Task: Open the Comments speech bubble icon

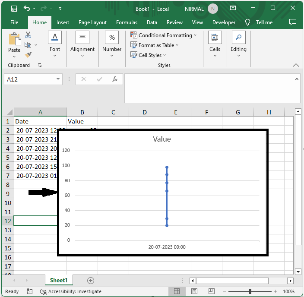Action: pos(293,22)
